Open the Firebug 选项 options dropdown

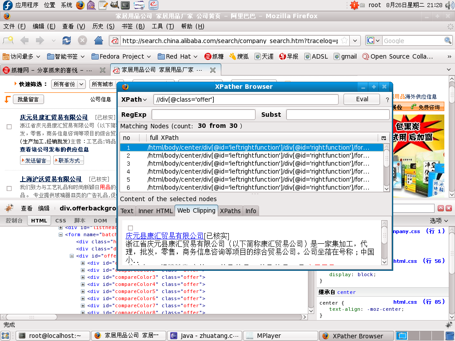[439, 221]
